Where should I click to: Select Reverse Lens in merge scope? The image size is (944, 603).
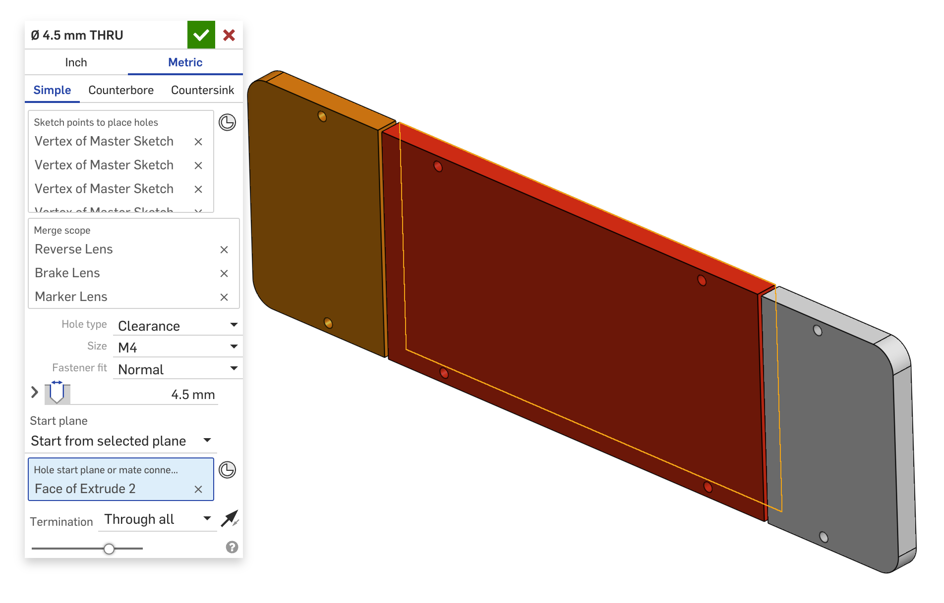click(x=74, y=249)
